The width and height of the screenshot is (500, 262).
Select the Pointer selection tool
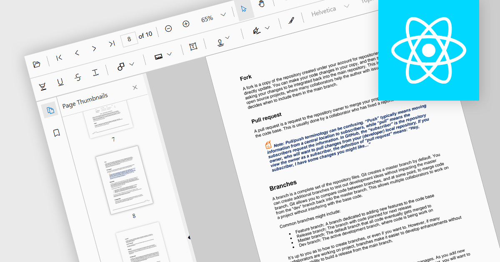coord(244,8)
